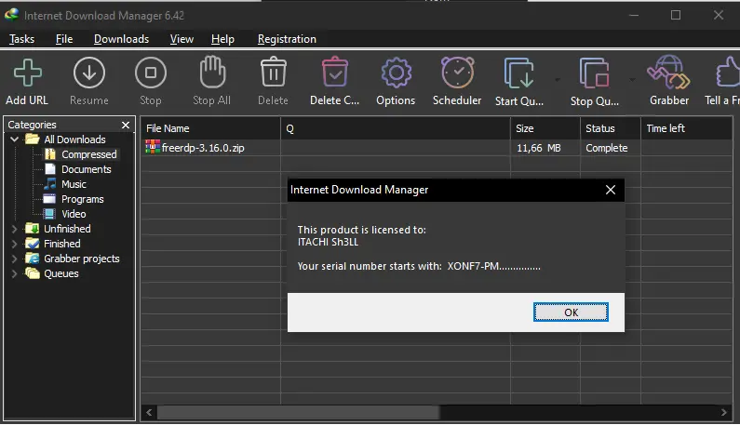Select the Documents category label
Image resolution: width=740 pixels, height=425 pixels.
(x=87, y=169)
